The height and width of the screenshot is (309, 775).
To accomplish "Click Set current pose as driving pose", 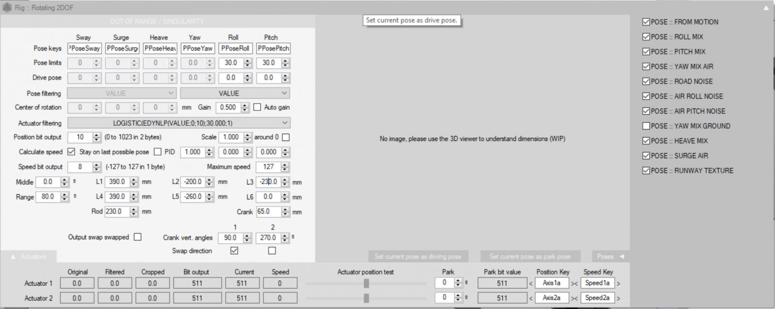I will point(418,256).
